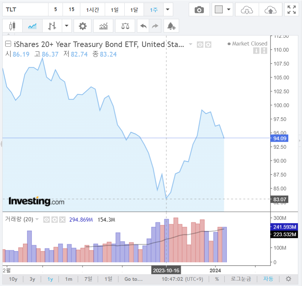Set range to 3y
The width and height of the screenshot is (302, 286).
pos(32,279)
